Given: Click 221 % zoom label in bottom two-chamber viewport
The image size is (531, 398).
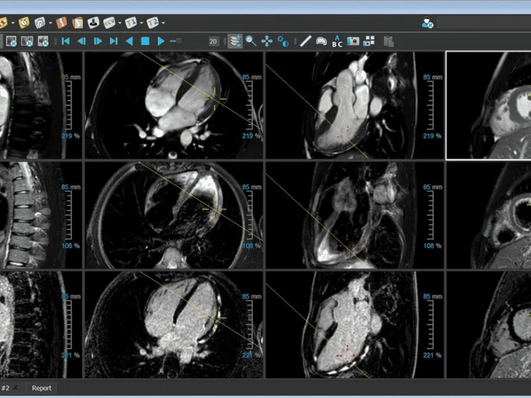Looking at the screenshot, I should pyautogui.click(x=433, y=355).
